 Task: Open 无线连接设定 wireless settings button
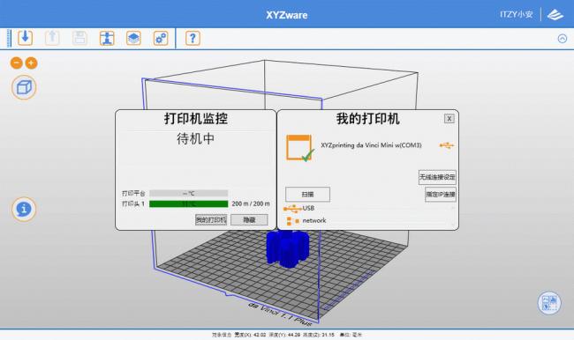point(437,177)
